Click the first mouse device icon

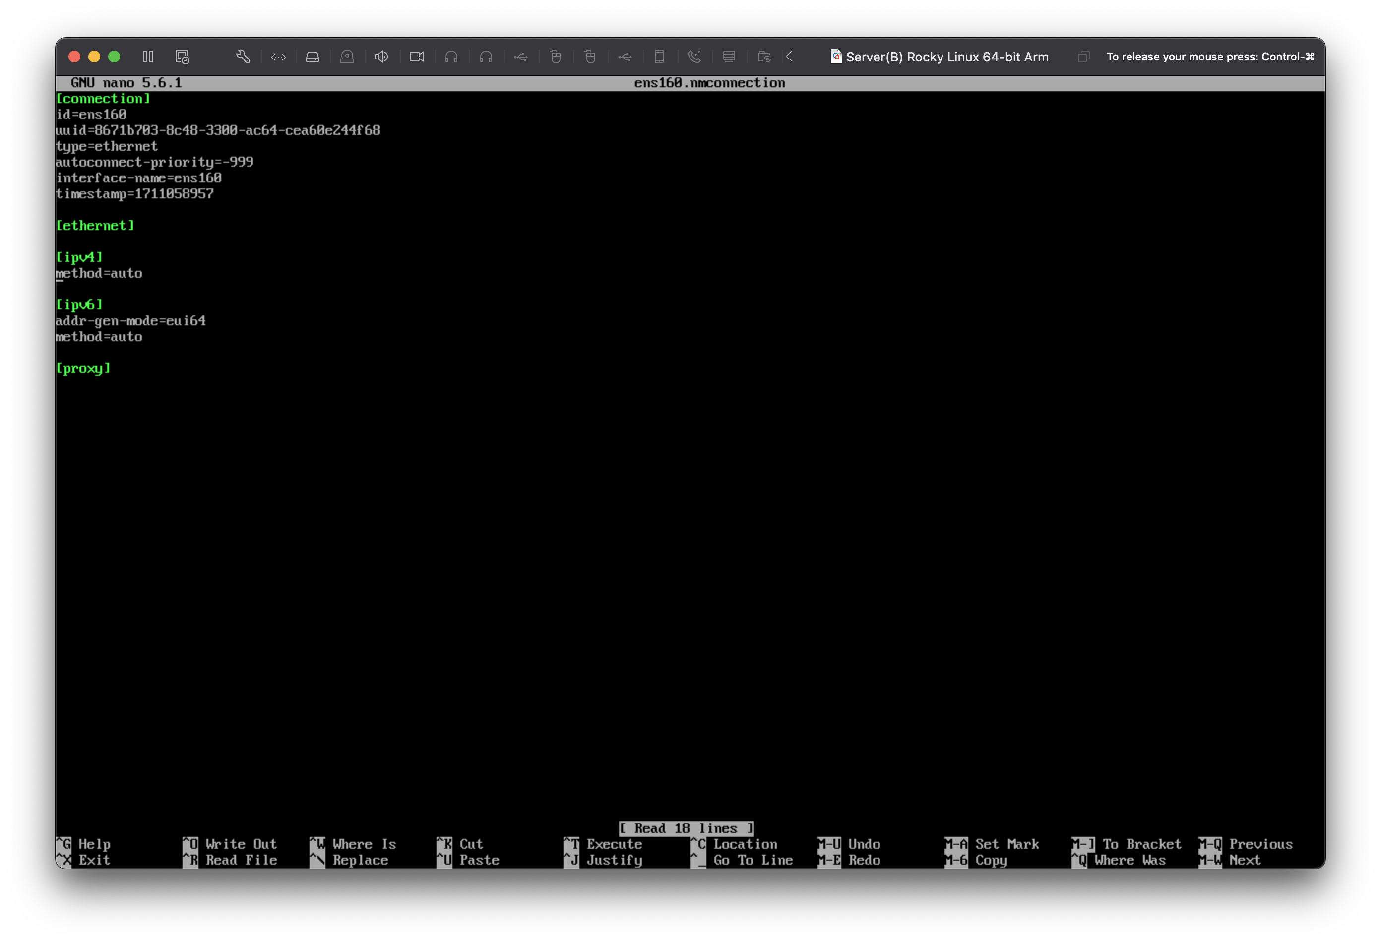tap(555, 57)
